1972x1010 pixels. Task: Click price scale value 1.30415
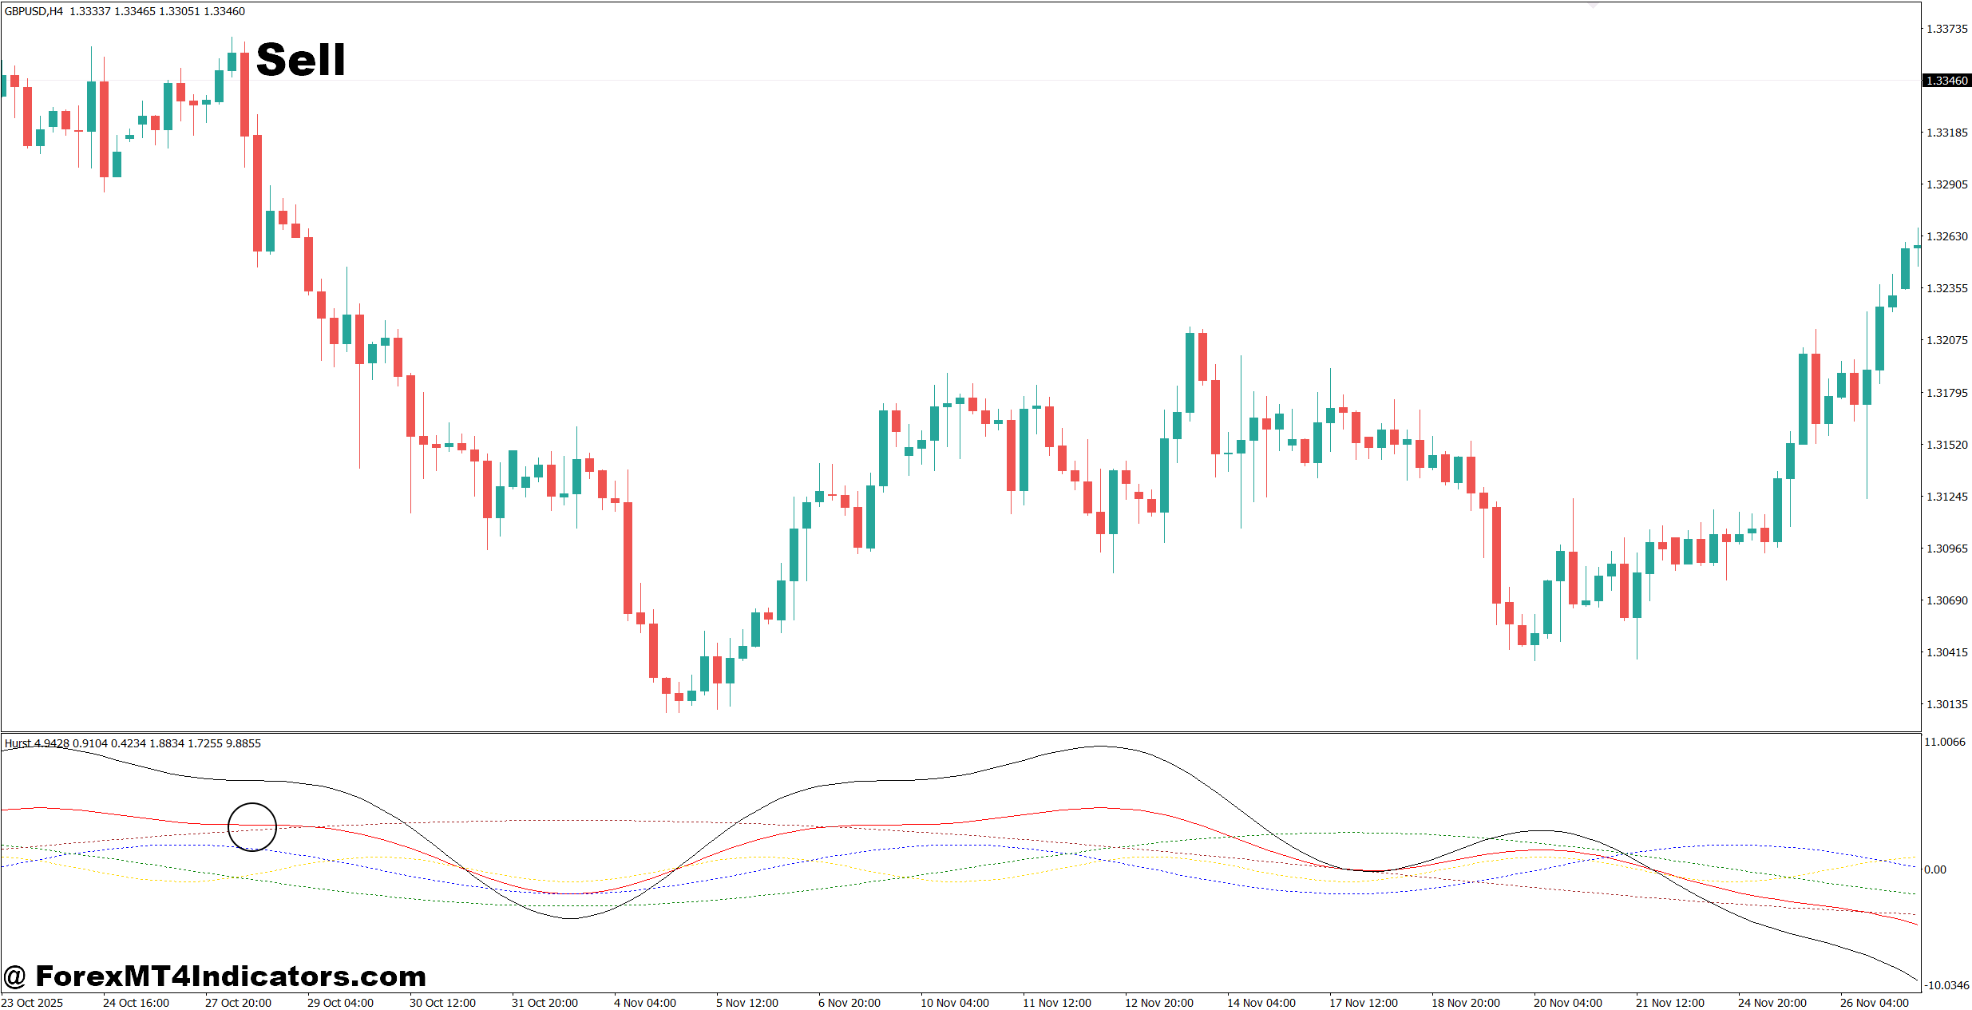point(1947,652)
